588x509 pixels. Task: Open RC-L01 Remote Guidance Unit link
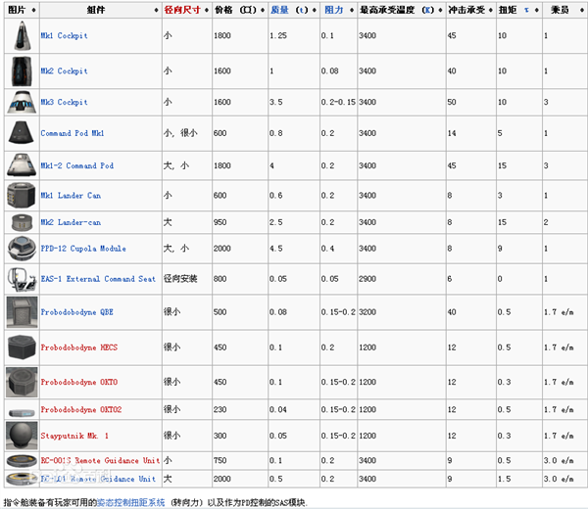[x=98, y=479]
